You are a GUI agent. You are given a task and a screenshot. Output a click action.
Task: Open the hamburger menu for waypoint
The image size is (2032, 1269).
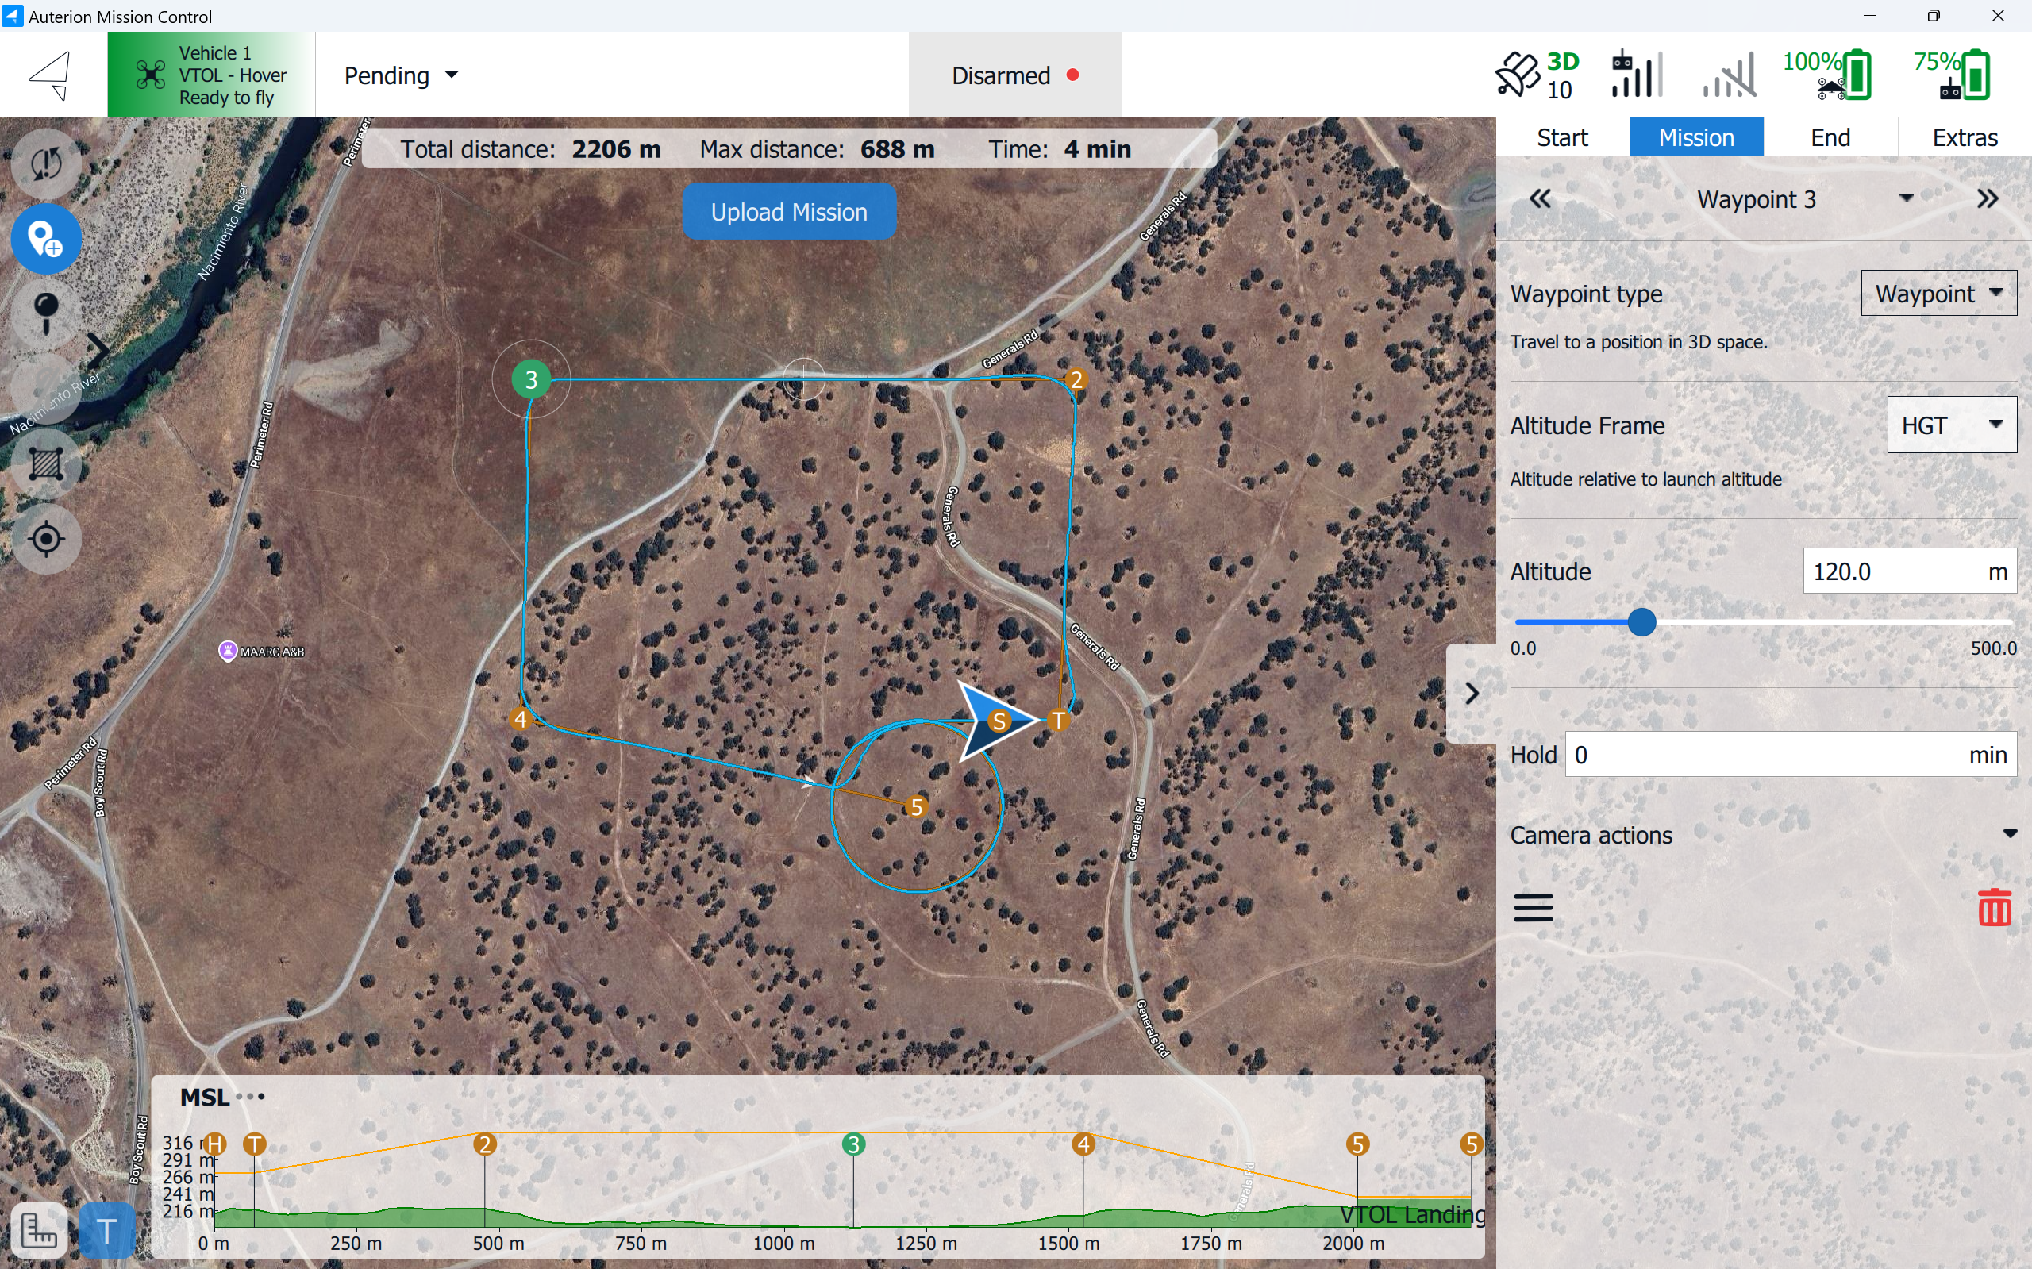[1533, 908]
